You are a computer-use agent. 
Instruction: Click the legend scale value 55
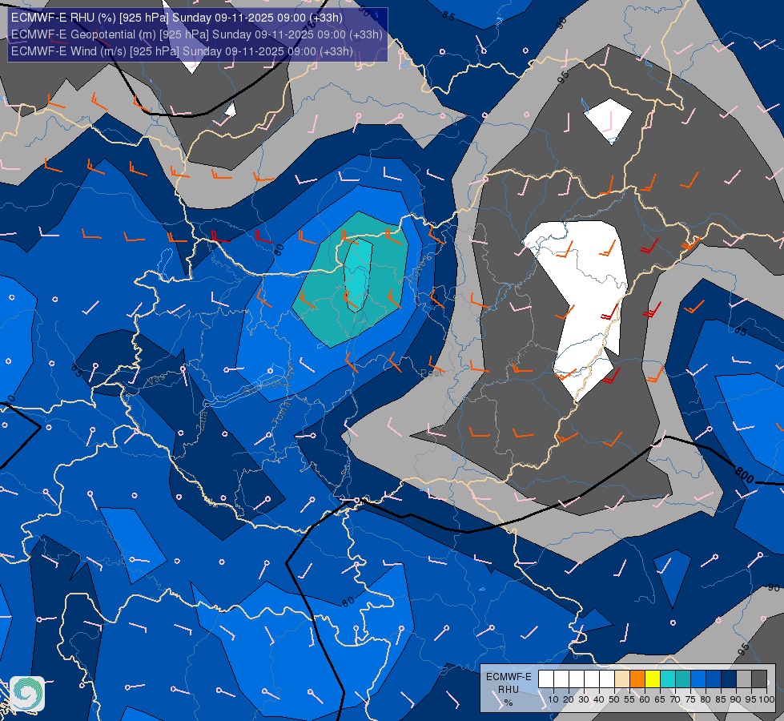[x=629, y=699]
